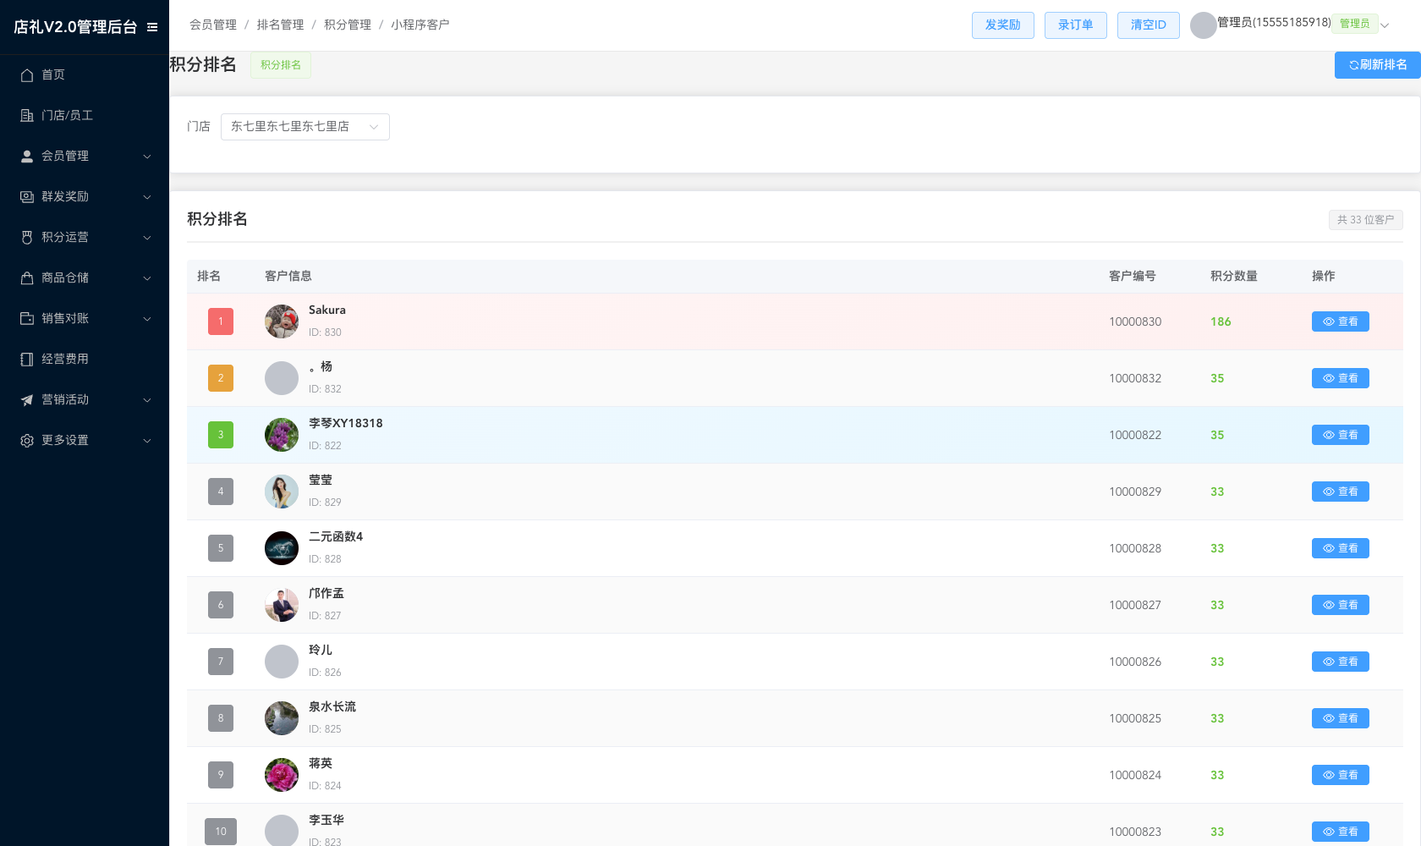Click the 发奖励 button
This screenshot has width=1421, height=846.
coord(1003,25)
